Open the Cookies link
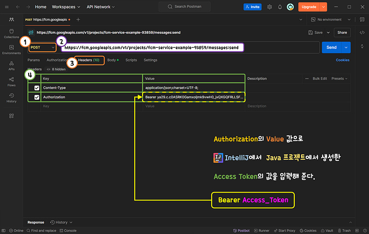This screenshot has height=234, width=369. 342,60
